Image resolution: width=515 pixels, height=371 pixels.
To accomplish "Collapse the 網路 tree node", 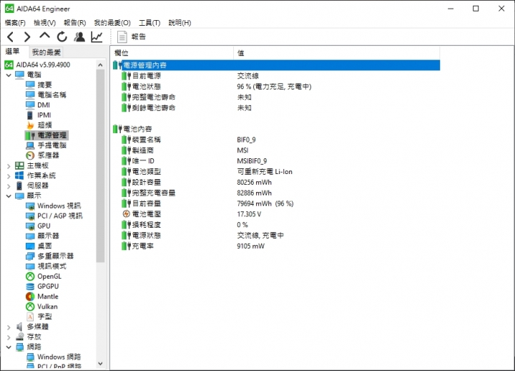I will pyautogui.click(x=9, y=347).
